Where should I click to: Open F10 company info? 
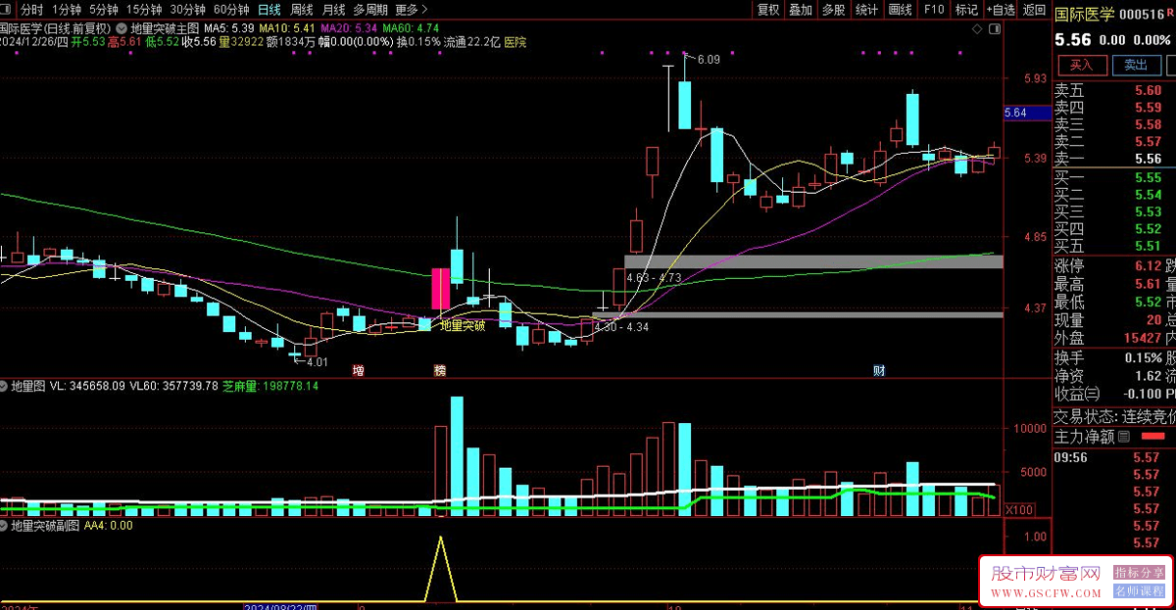tap(933, 10)
